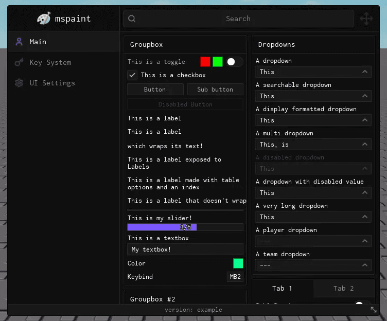Open the 'A player dropdown' list
This screenshot has width=387, height=321.
point(313,241)
